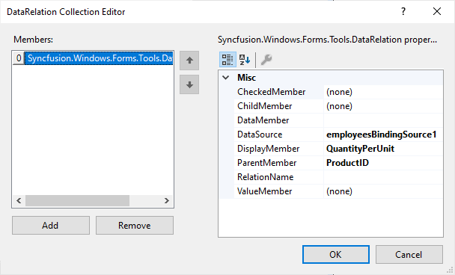The height and width of the screenshot is (275, 455).
Task: Click ChildMember value (none)
Action: (339, 106)
